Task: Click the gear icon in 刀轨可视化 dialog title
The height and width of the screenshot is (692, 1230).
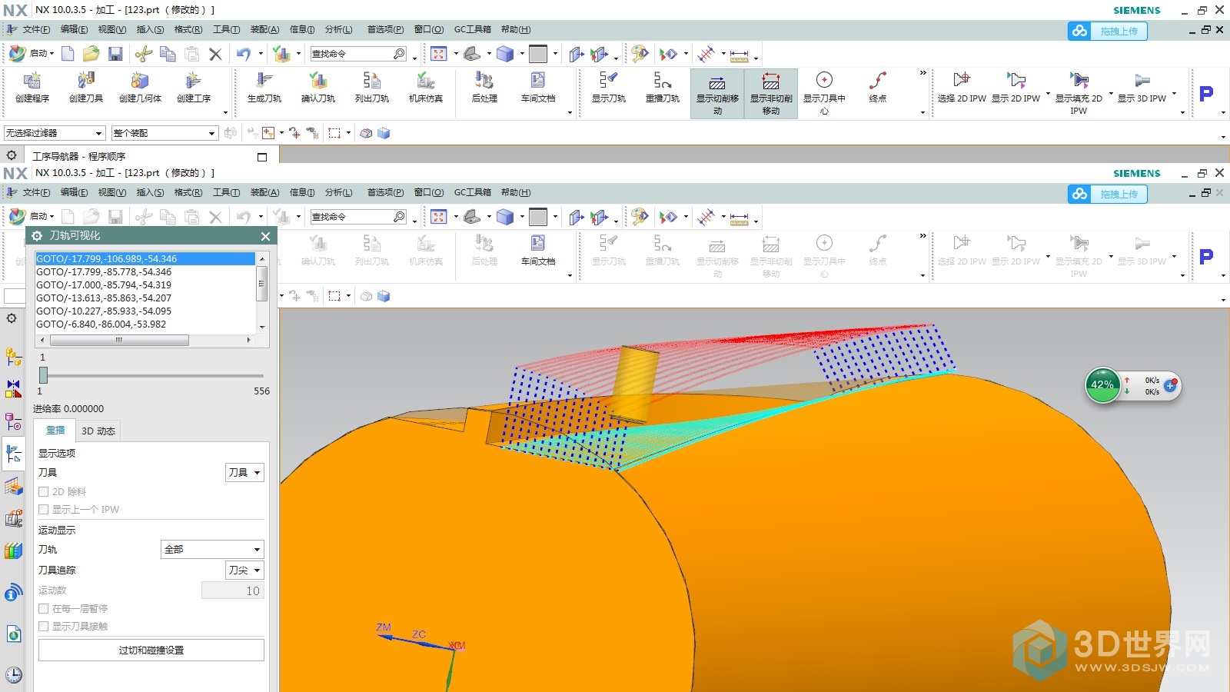Action: (37, 236)
